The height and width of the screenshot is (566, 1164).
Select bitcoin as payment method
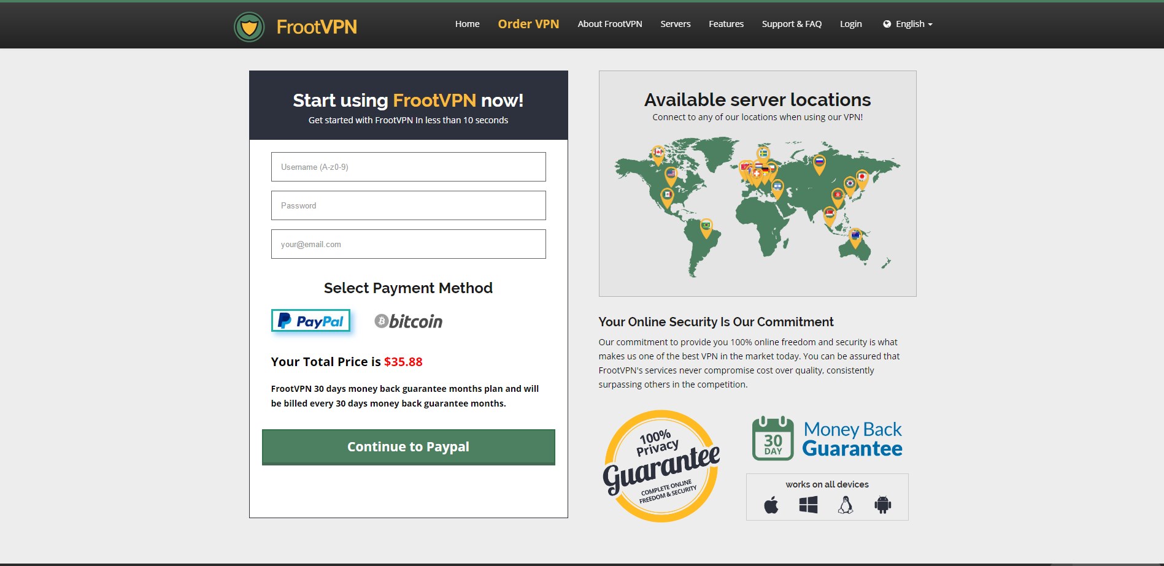[409, 321]
